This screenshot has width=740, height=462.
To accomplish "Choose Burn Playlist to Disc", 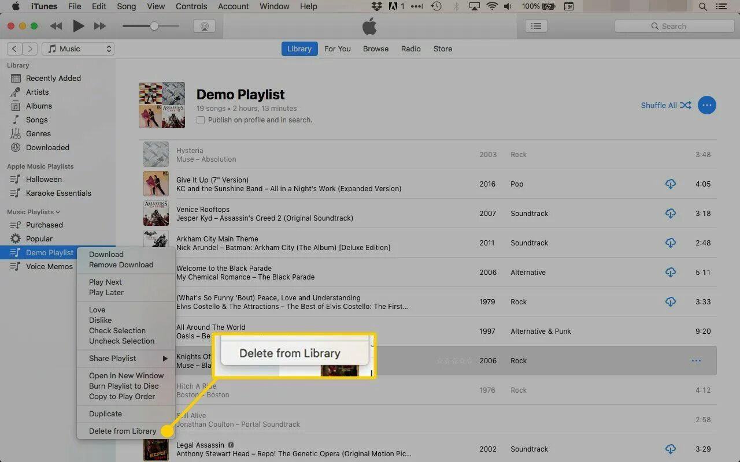I will (x=126, y=386).
